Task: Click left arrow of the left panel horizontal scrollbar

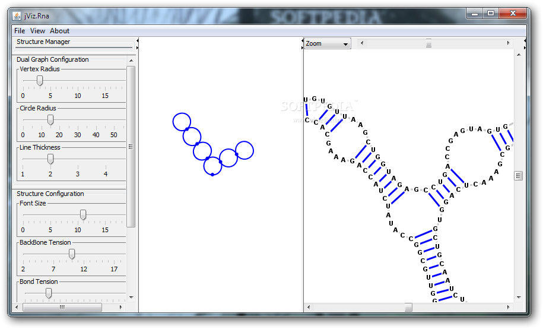Action: [17, 307]
